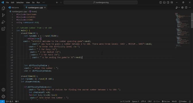193x103 pixels.
Task: Expand hidden menus via title bar ellipsis
Action: [44, 3]
